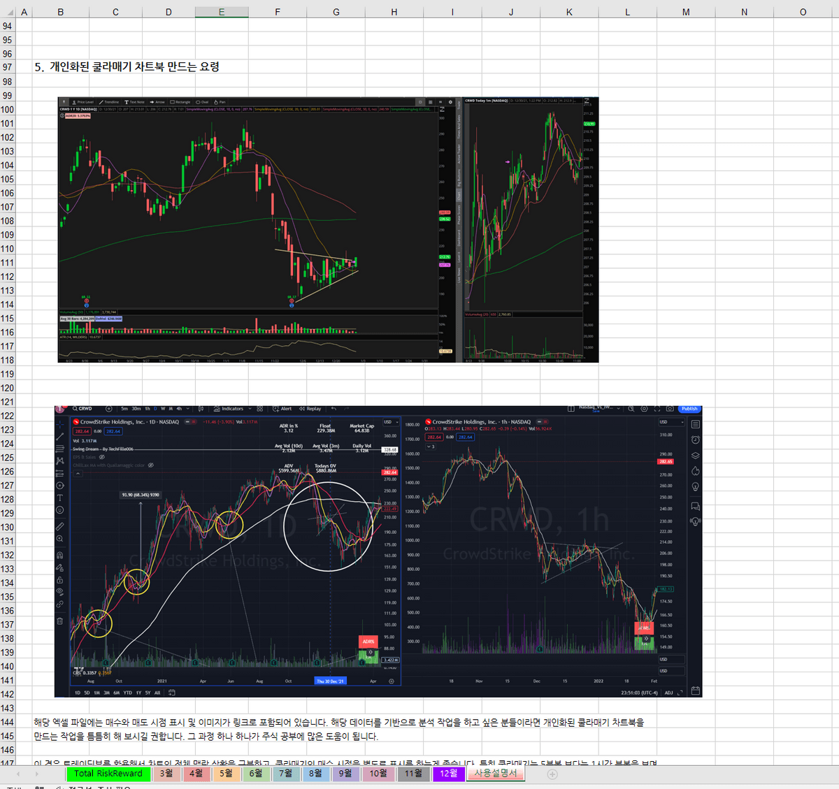Select the ruler measure tool icon
The image size is (839, 789).
pos(60,526)
